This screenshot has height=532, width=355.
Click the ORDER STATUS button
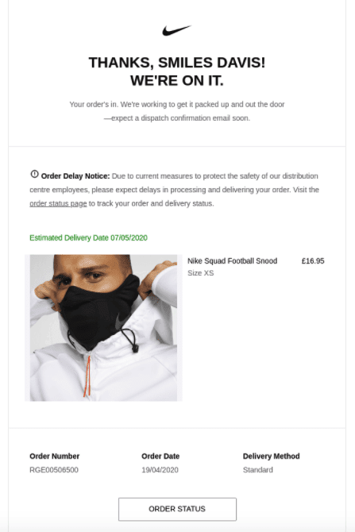click(x=177, y=509)
